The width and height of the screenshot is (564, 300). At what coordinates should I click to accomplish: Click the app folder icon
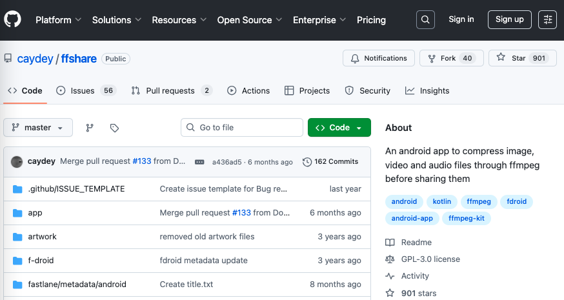(17, 213)
